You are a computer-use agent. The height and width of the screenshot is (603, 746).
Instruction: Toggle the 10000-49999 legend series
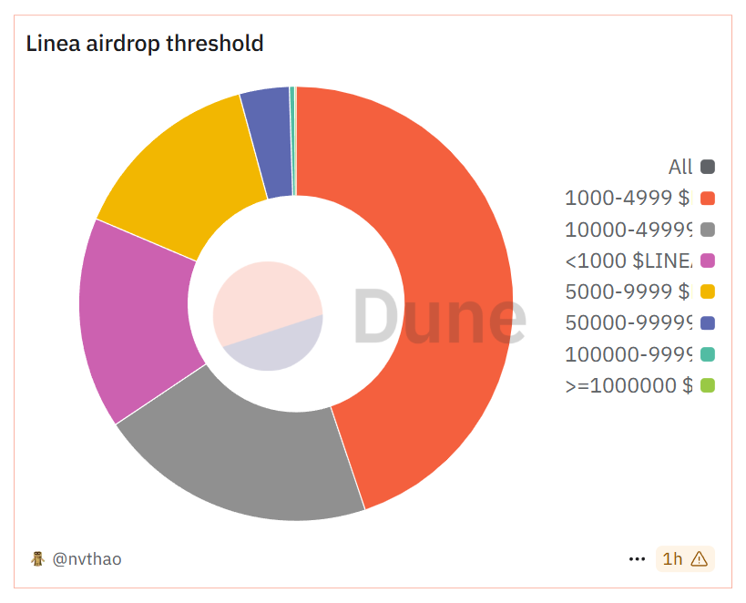point(639,230)
